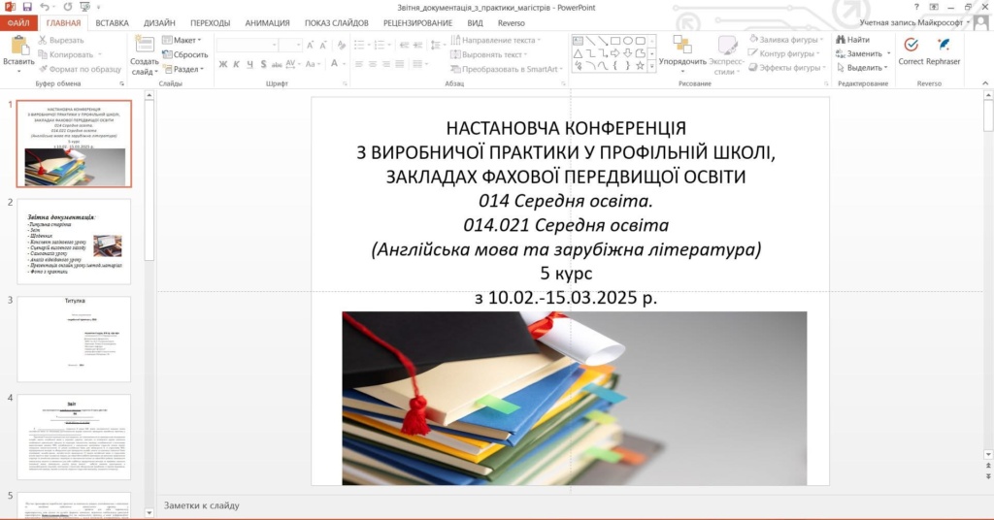Toggle center text alignment
994x520 pixels.
(x=372, y=64)
